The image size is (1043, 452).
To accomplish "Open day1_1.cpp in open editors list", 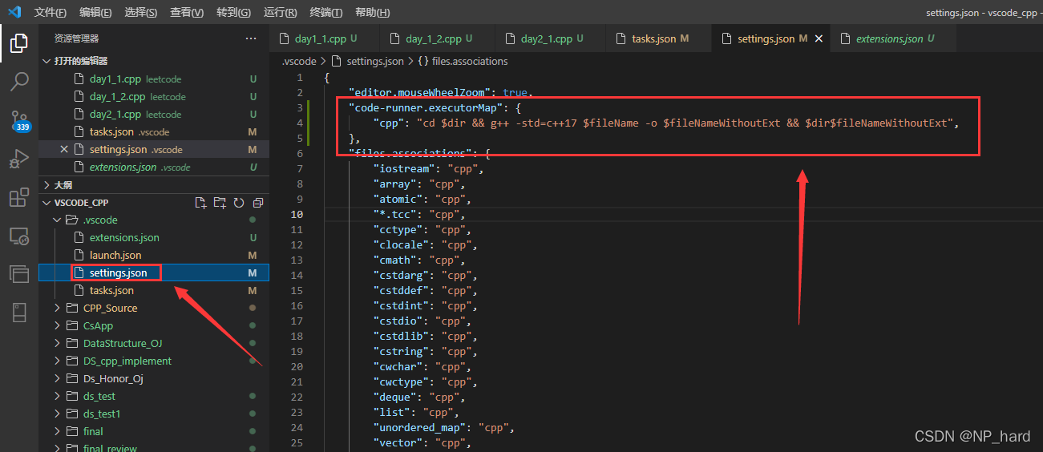I will (x=152, y=79).
